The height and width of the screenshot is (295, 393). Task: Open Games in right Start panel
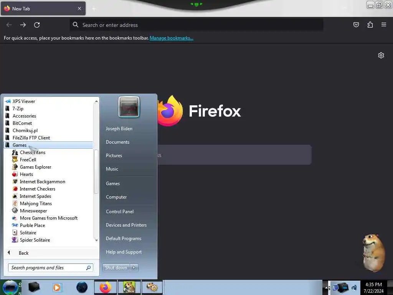pyautogui.click(x=112, y=183)
